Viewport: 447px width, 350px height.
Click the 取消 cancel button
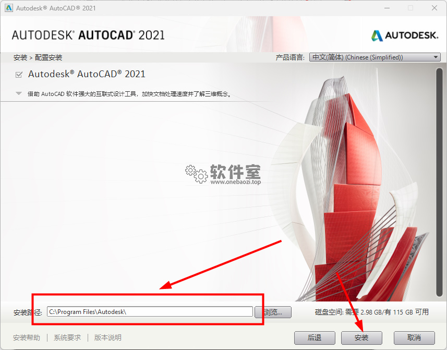(414, 338)
